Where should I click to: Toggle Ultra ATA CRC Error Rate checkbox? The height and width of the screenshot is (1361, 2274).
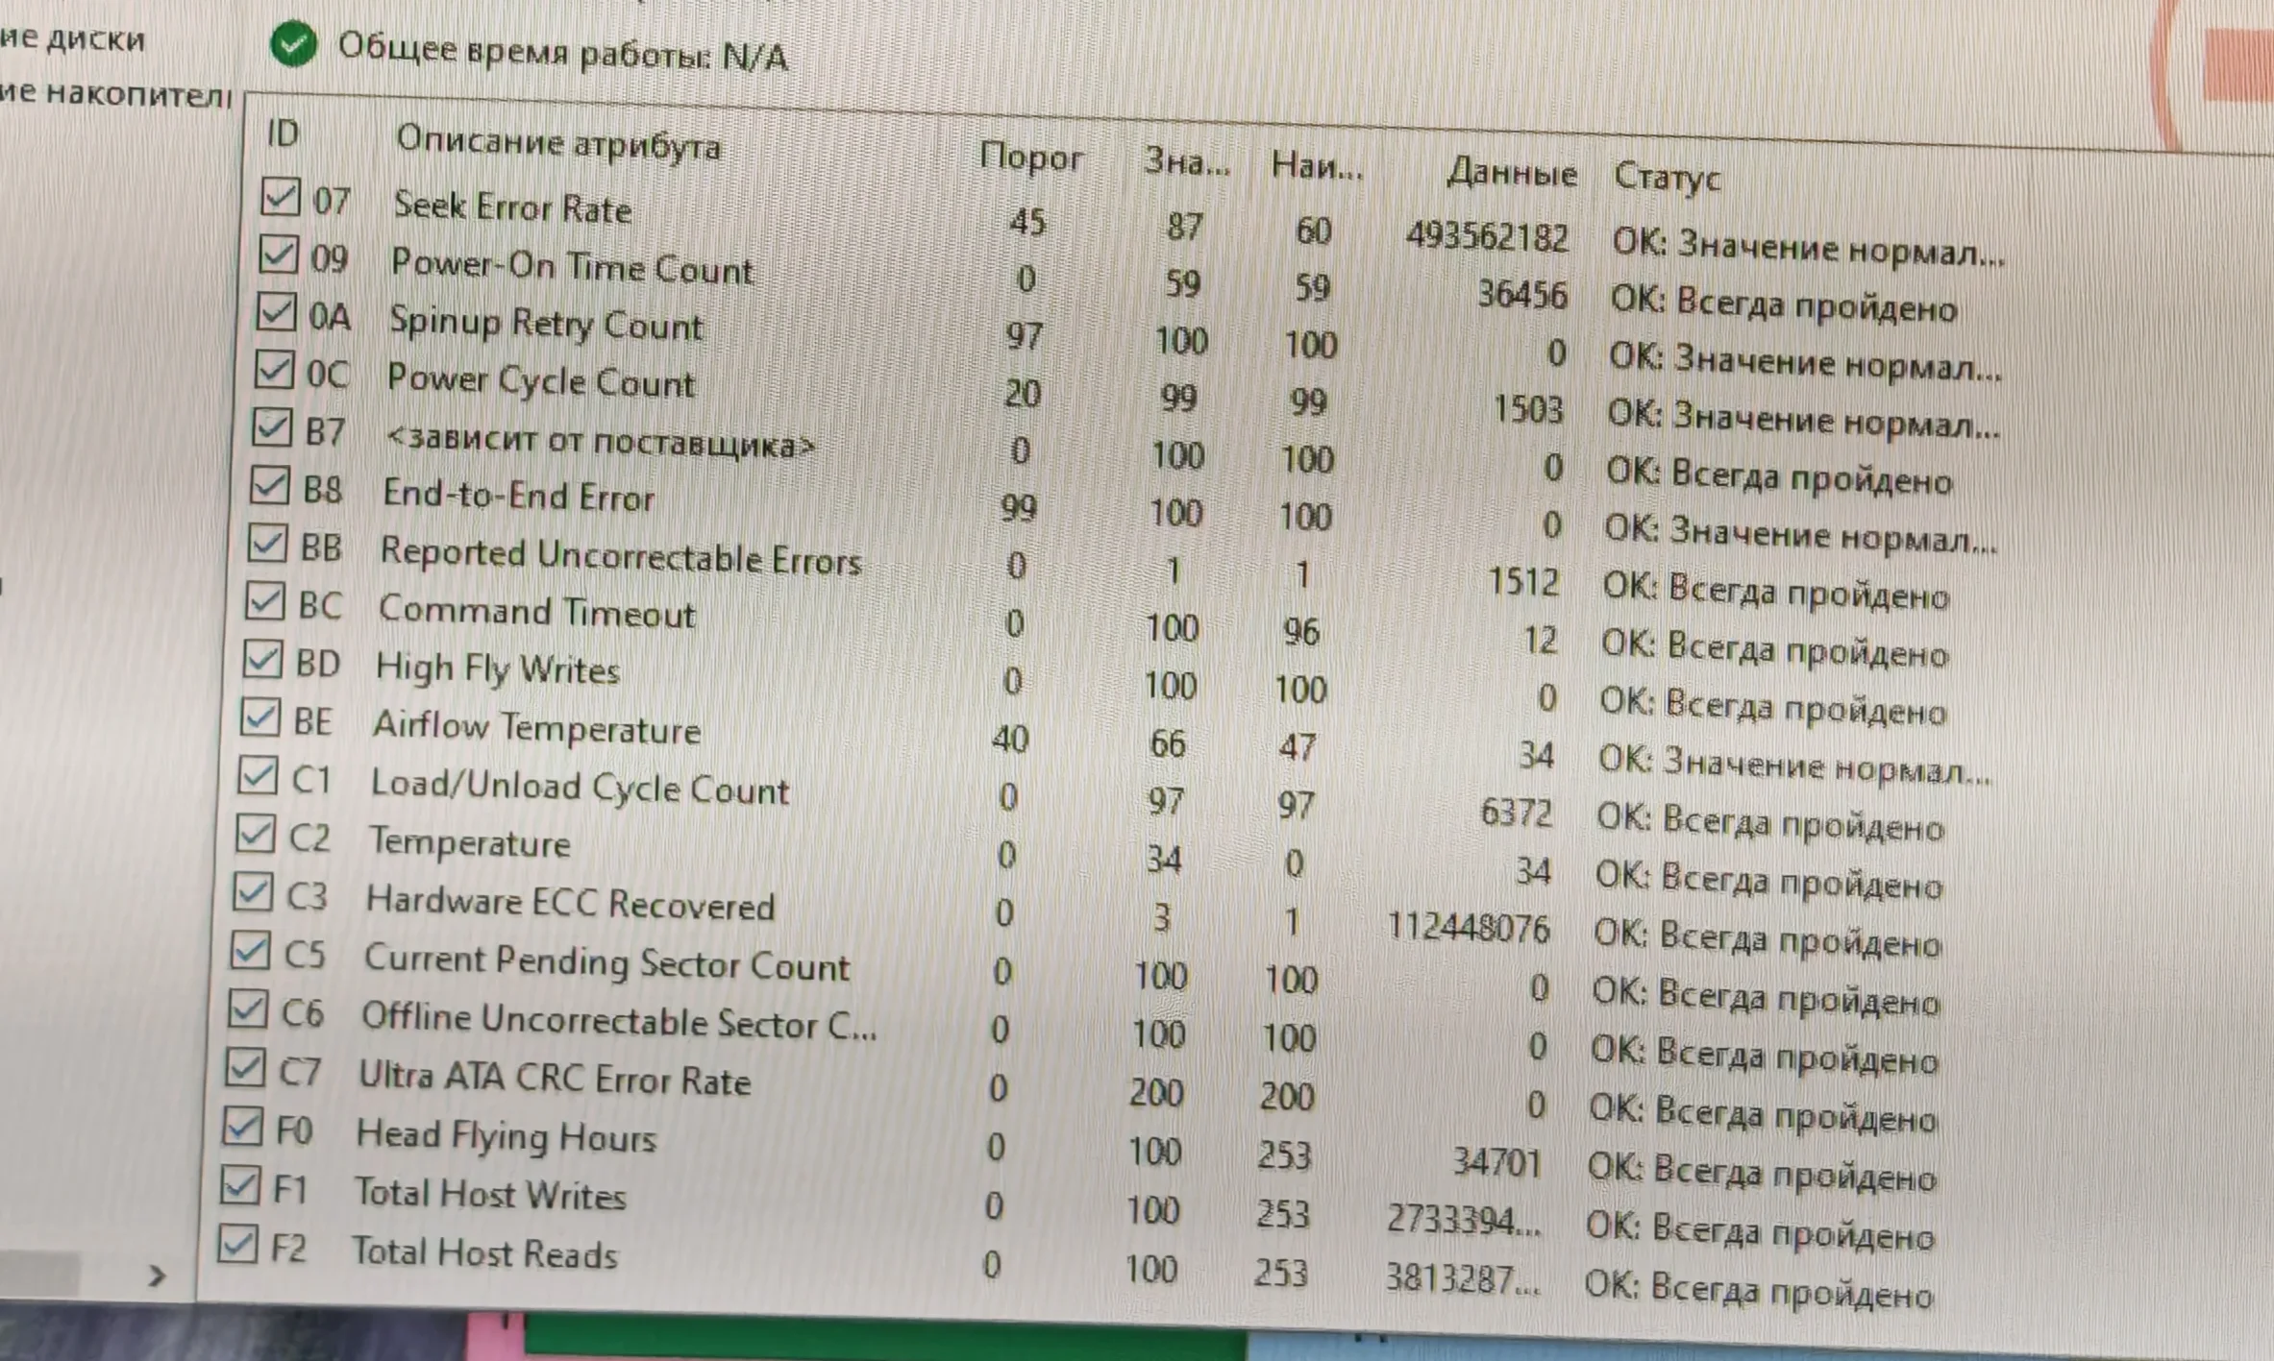tap(245, 1068)
